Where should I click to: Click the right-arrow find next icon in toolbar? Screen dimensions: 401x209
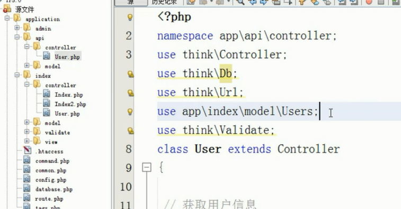[264, 2]
